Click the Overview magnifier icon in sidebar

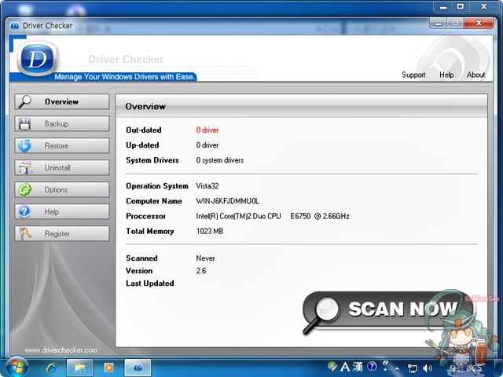[24, 102]
